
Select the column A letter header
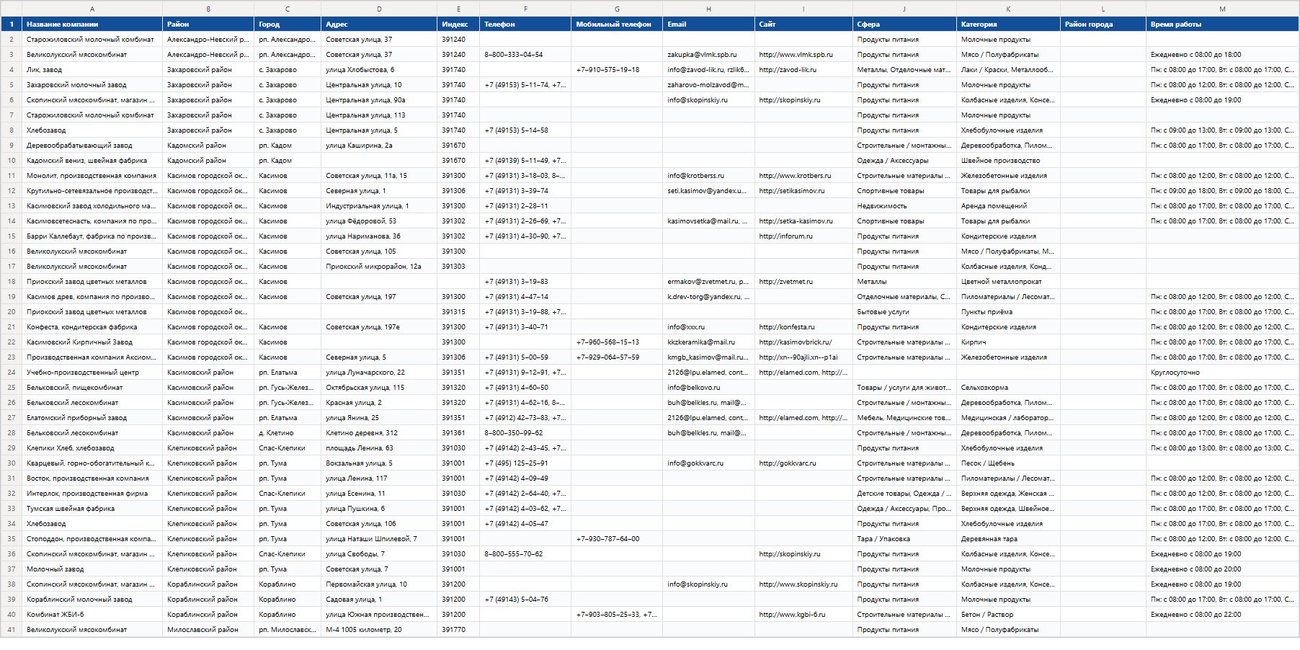coord(92,9)
